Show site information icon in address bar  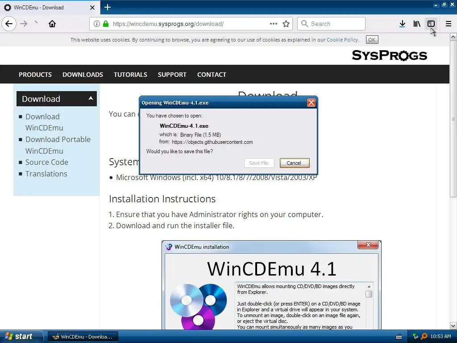point(97,24)
